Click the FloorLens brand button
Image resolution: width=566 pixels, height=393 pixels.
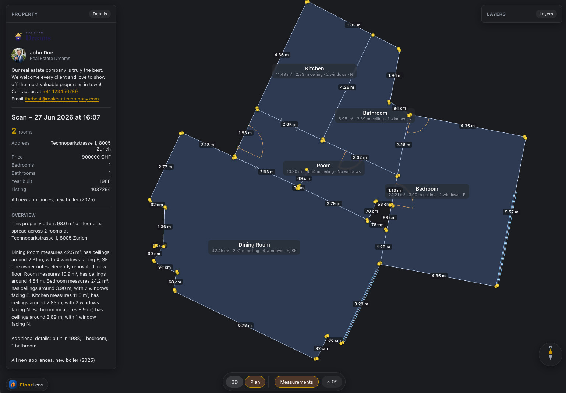coord(27,385)
